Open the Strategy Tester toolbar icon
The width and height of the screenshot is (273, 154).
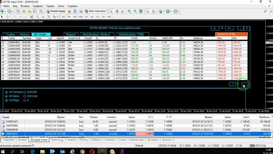click(41, 11)
